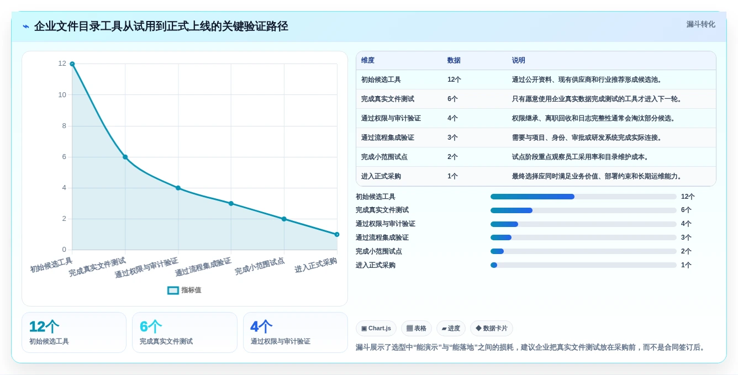
Task: Click the 表格 tag
Action: pyautogui.click(x=417, y=328)
